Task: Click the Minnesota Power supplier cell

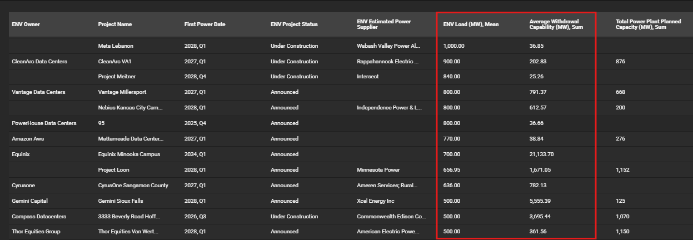Action: pyautogui.click(x=378, y=169)
